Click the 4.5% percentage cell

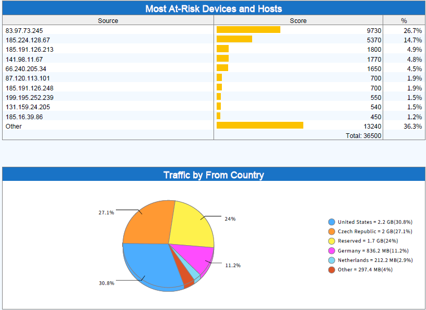415,69
